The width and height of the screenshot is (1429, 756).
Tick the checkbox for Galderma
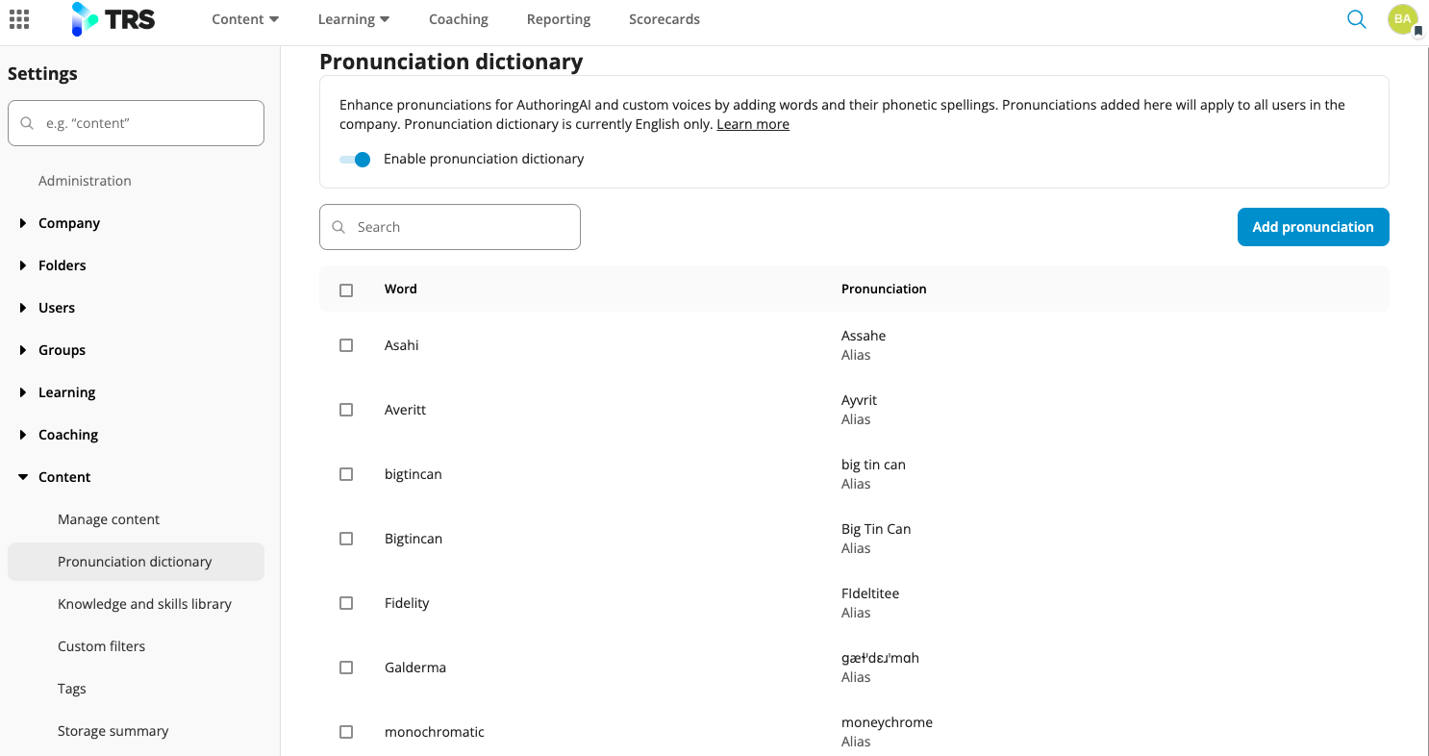coord(346,668)
